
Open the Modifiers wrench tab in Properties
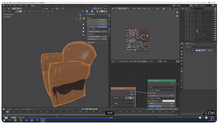point(182,71)
